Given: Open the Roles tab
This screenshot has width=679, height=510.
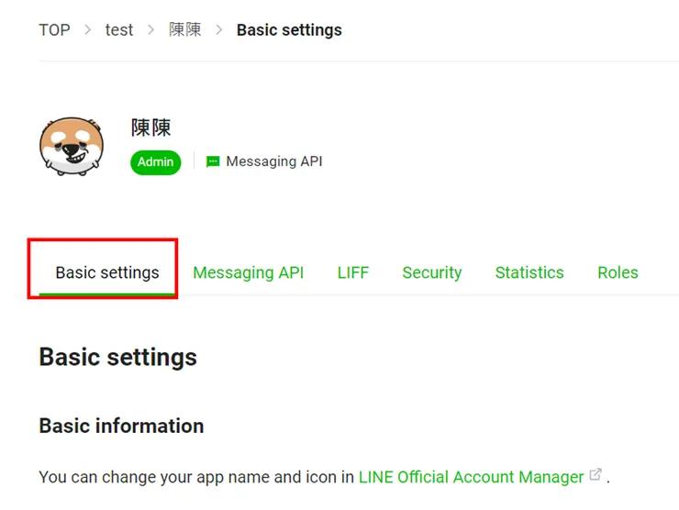Looking at the screenshot, I should (618, 272).
